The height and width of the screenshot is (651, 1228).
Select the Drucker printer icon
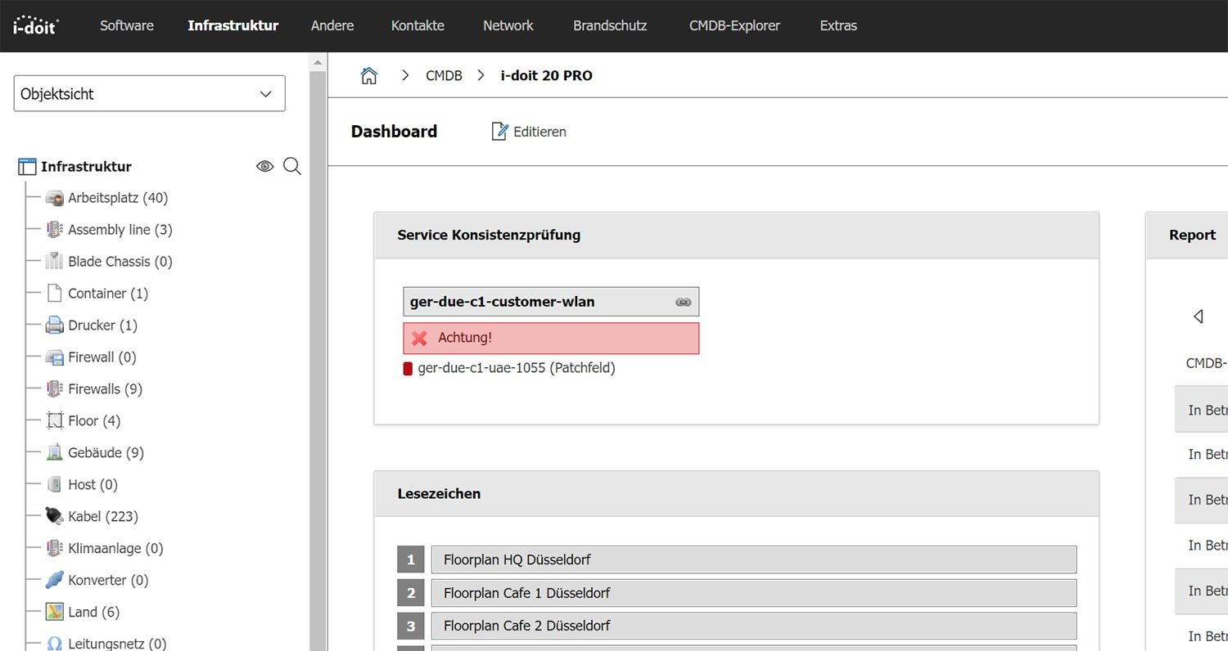pos(55,325)
